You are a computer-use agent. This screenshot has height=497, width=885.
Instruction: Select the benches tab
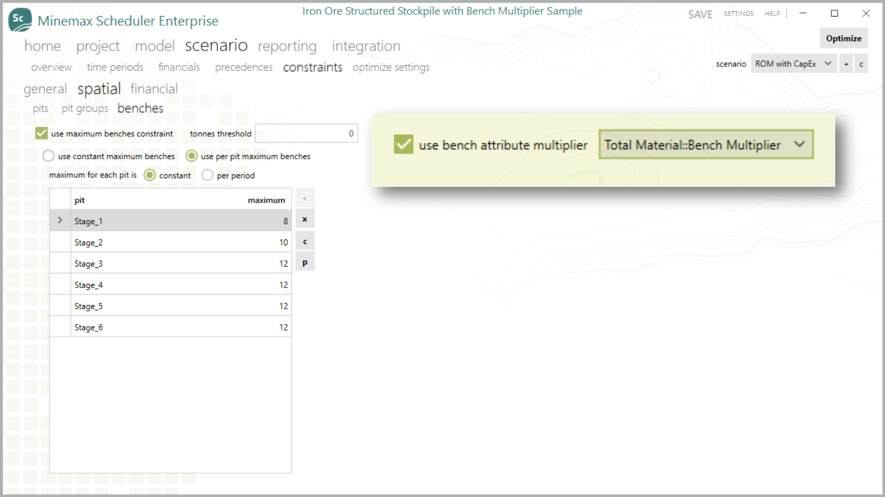pyautogui.click(x=140, y=108)
